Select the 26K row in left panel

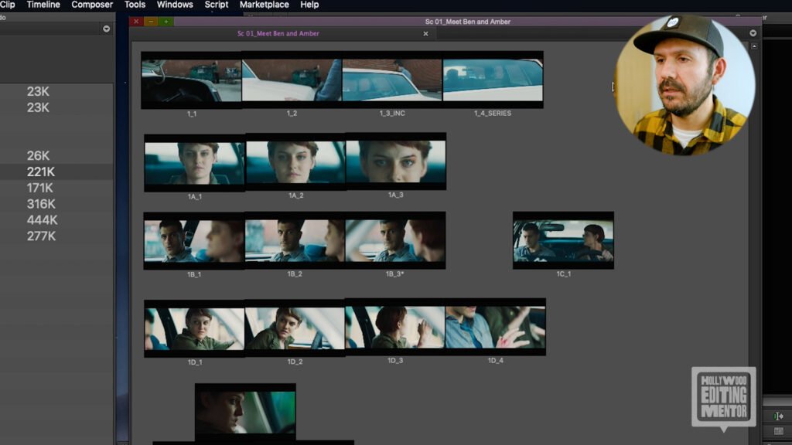(x=56, y=155)
